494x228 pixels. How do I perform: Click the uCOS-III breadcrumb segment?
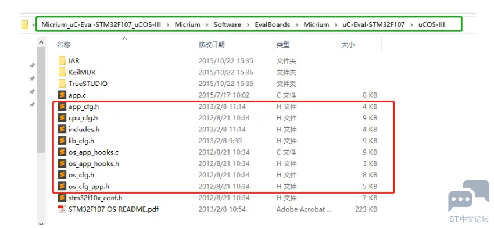pyautogui.click(x=432, y=24)
